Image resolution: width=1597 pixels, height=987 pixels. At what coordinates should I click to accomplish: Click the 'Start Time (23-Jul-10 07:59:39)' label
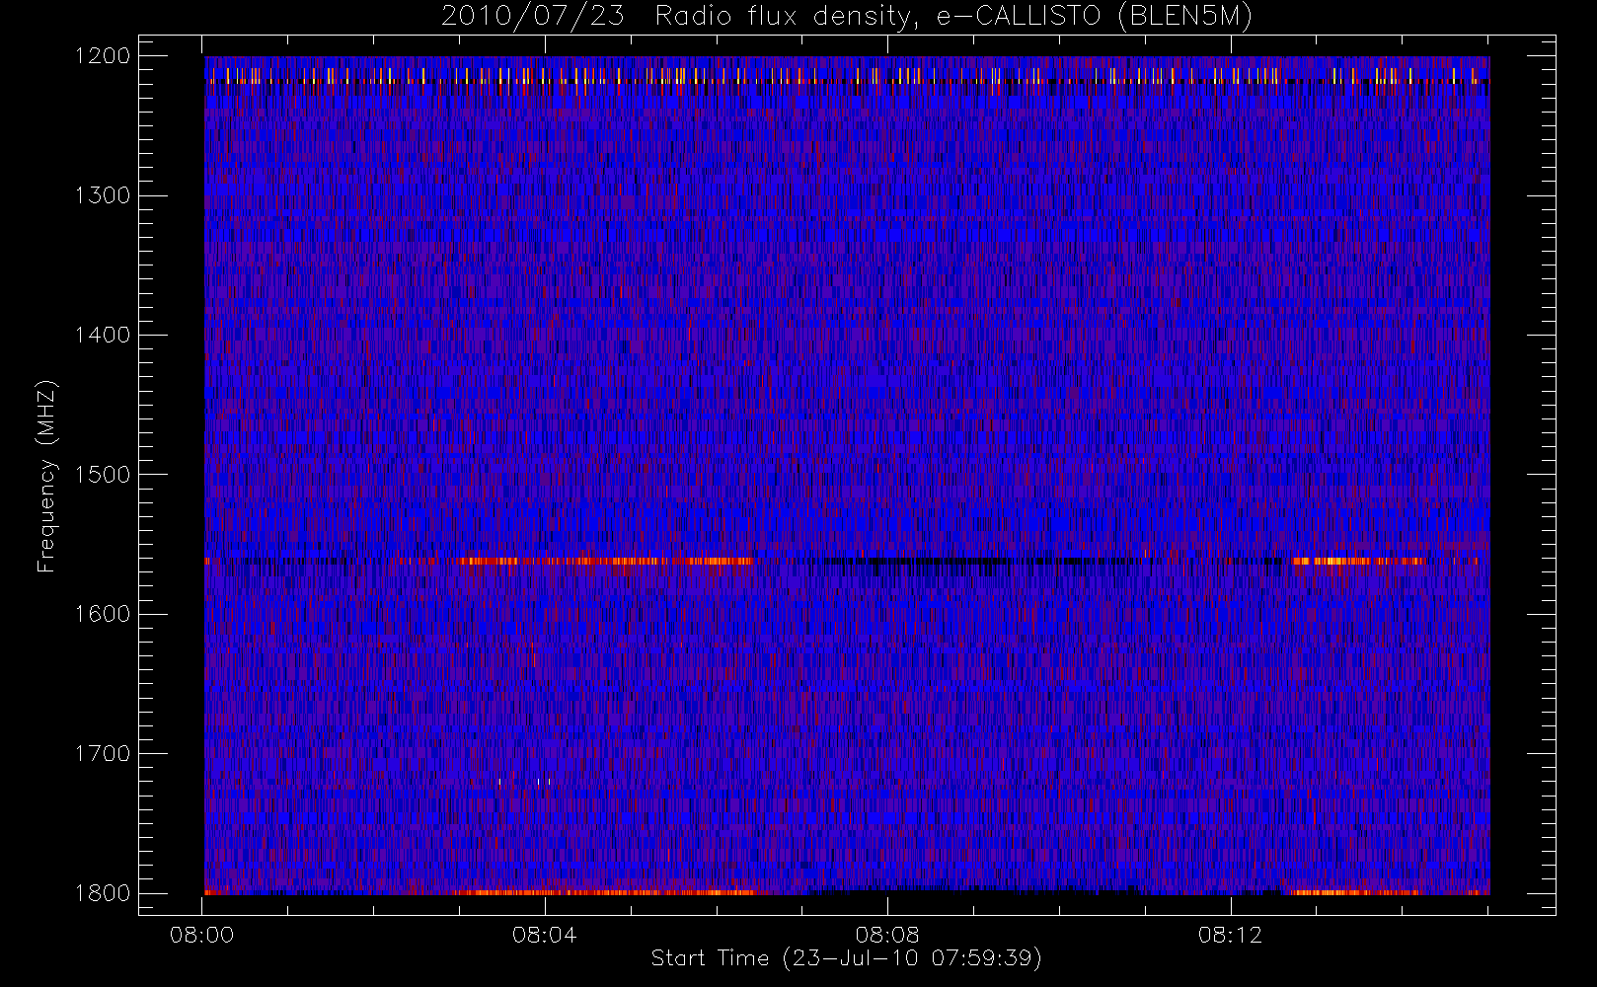[x=847, y=958]
